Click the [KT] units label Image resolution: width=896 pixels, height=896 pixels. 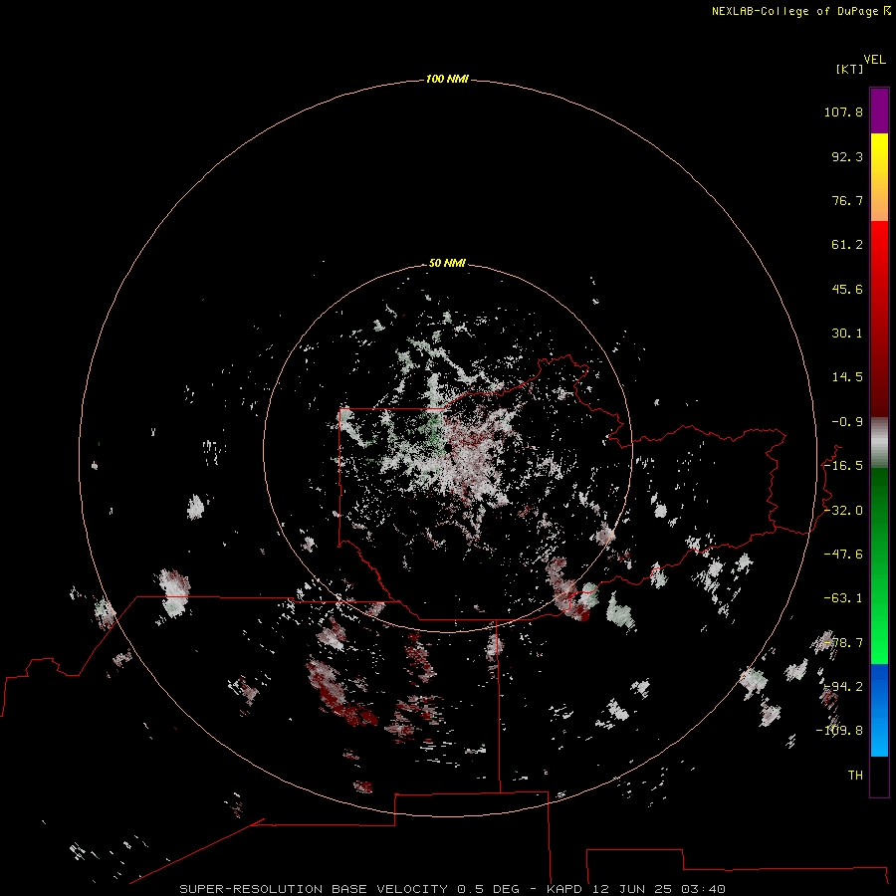point(849,69)
